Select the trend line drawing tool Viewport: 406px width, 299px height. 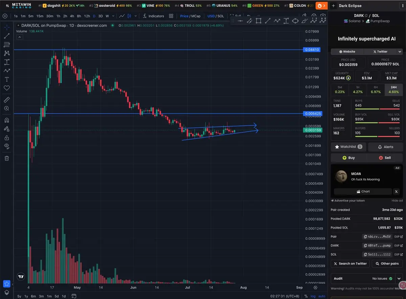coord(6,36)
